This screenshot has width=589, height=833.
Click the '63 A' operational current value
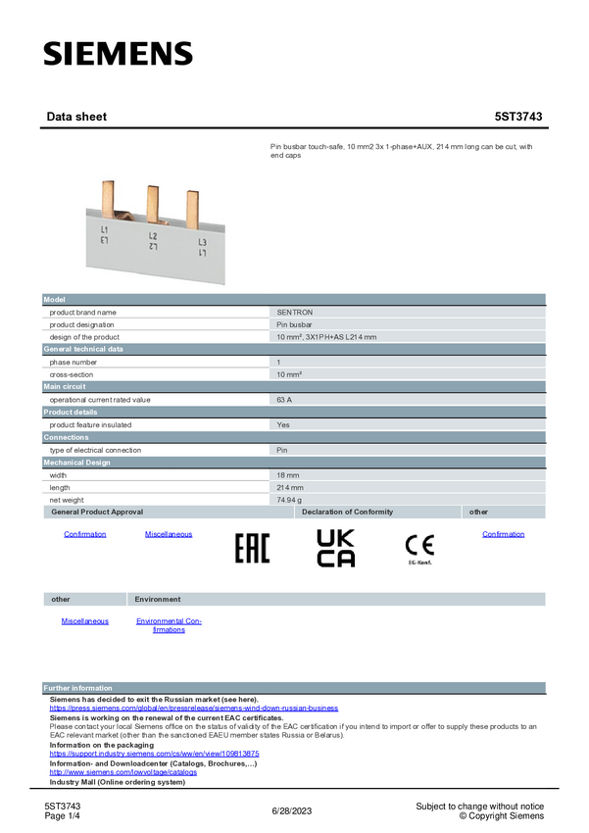pos(284,400)
